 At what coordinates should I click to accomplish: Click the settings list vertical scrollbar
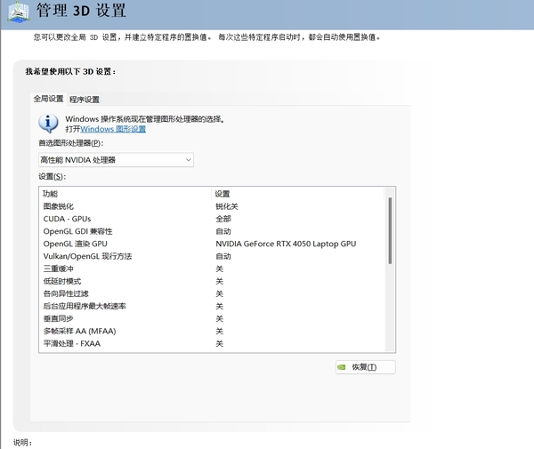pyautogui.click(x=390, y=231)
